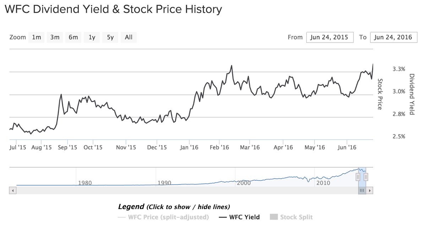The width and height of the screenshot is (426, 226).
Task: Click the 1980 region in navigator
Action: (x=85, y=183)
